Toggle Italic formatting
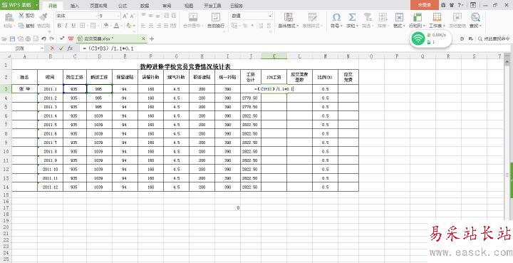 point(66,25)
